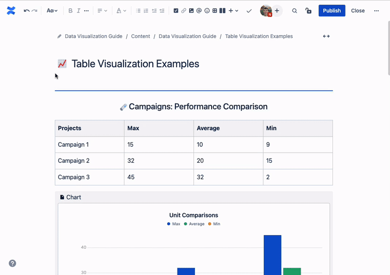Open page restrictions lock icon
The image size is (390, 275).
point(309,11)
